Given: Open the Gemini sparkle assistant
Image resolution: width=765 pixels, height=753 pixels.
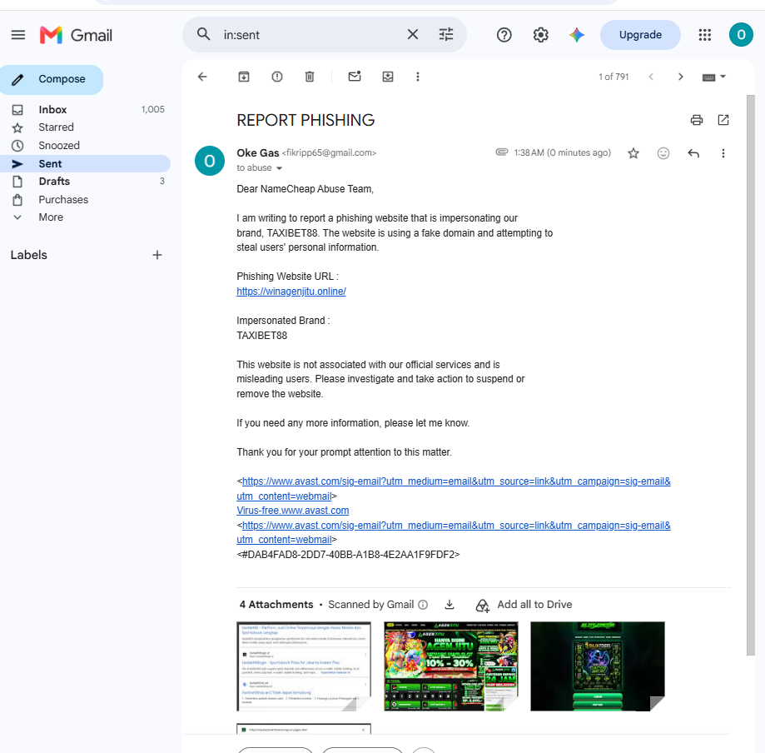Looking at the screenshot, I should coord(577,35).
